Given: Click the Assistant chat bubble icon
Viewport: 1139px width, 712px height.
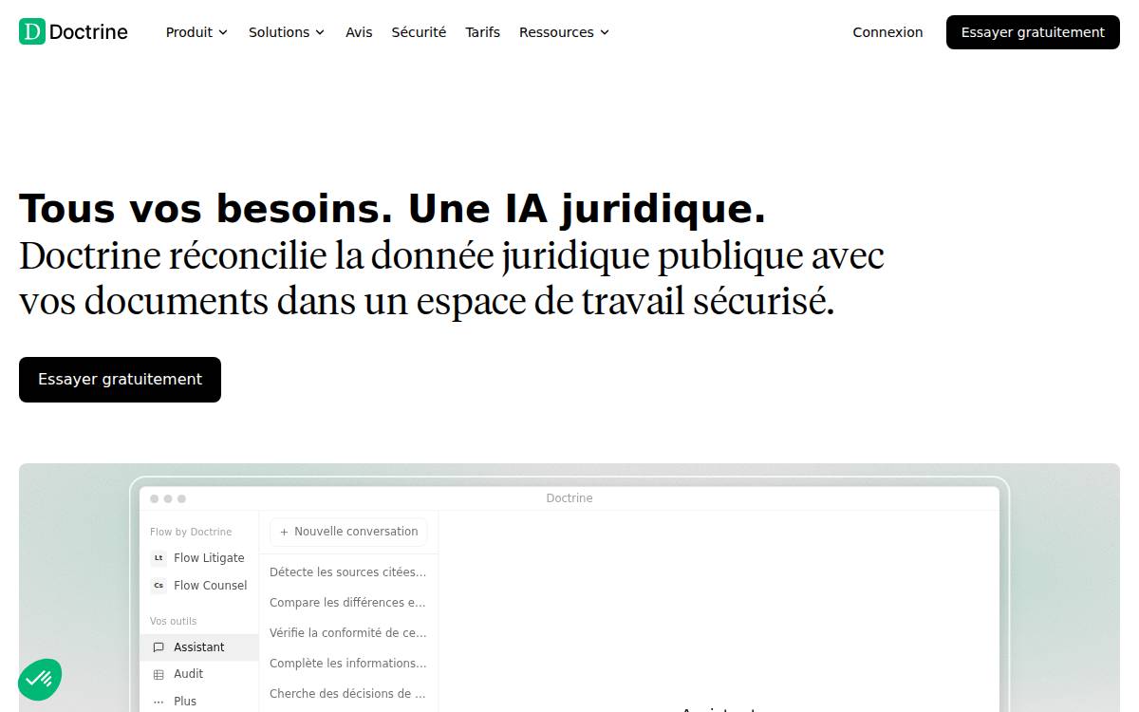Looking at the screenshot, I should point(159,647).
